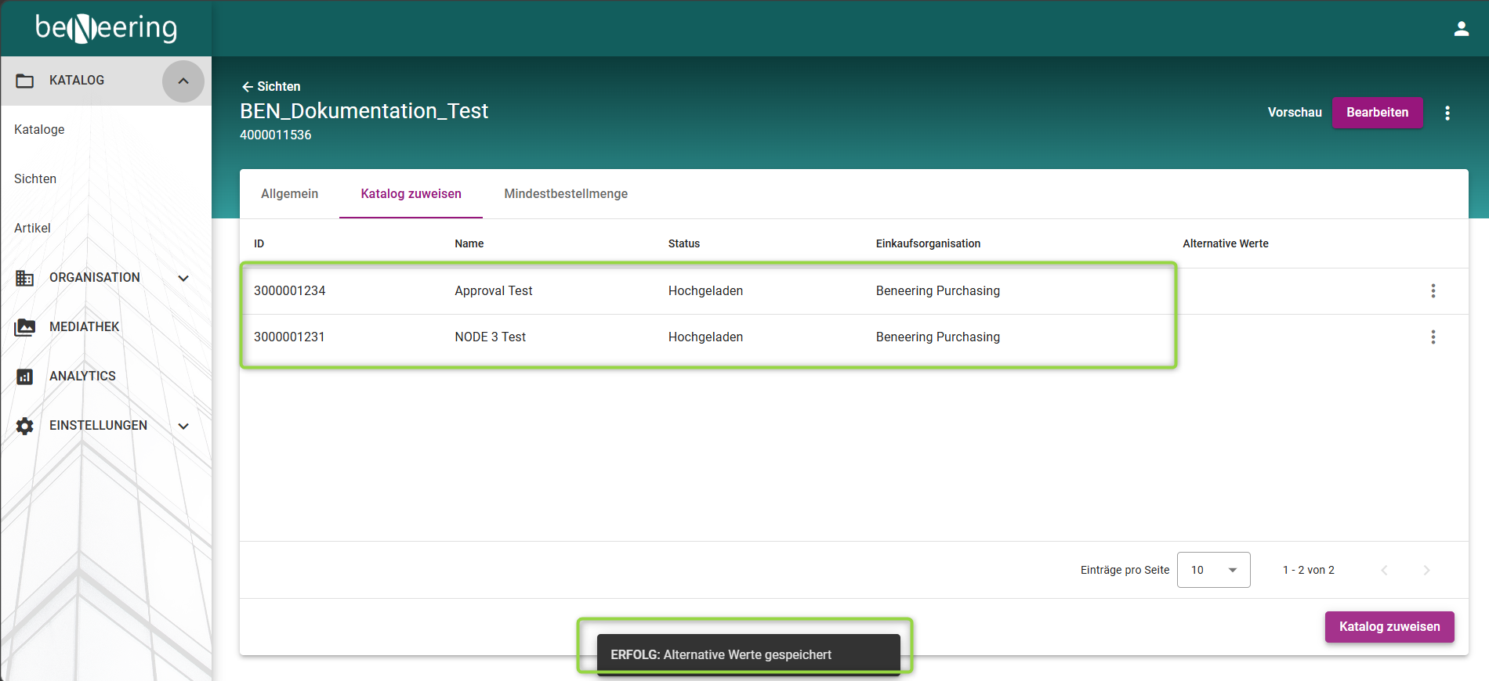Viewport: 1489px width, 681px height.
Task: Open the Analytics sidebar item
Action: tap(82, 377)
